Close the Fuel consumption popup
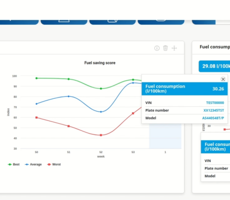 coord(223,79)
